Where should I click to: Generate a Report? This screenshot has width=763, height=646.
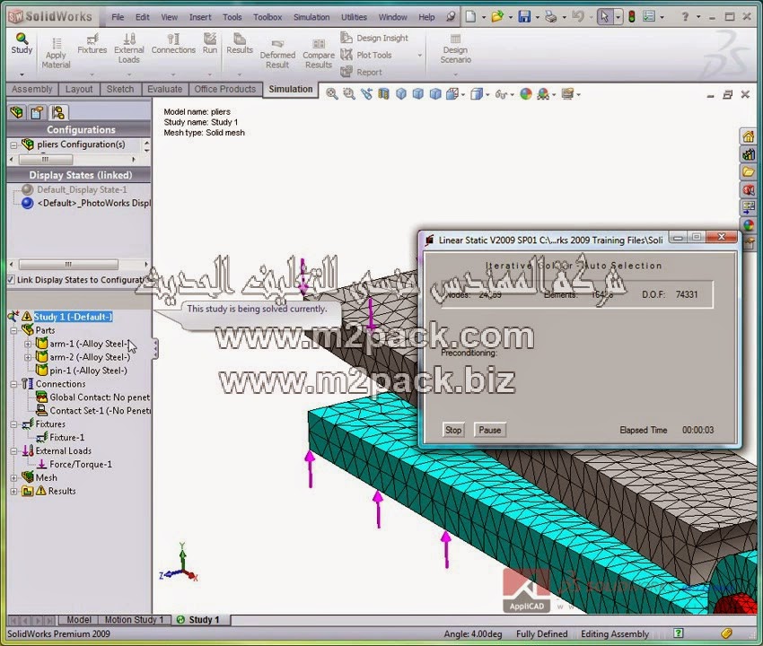362,72
